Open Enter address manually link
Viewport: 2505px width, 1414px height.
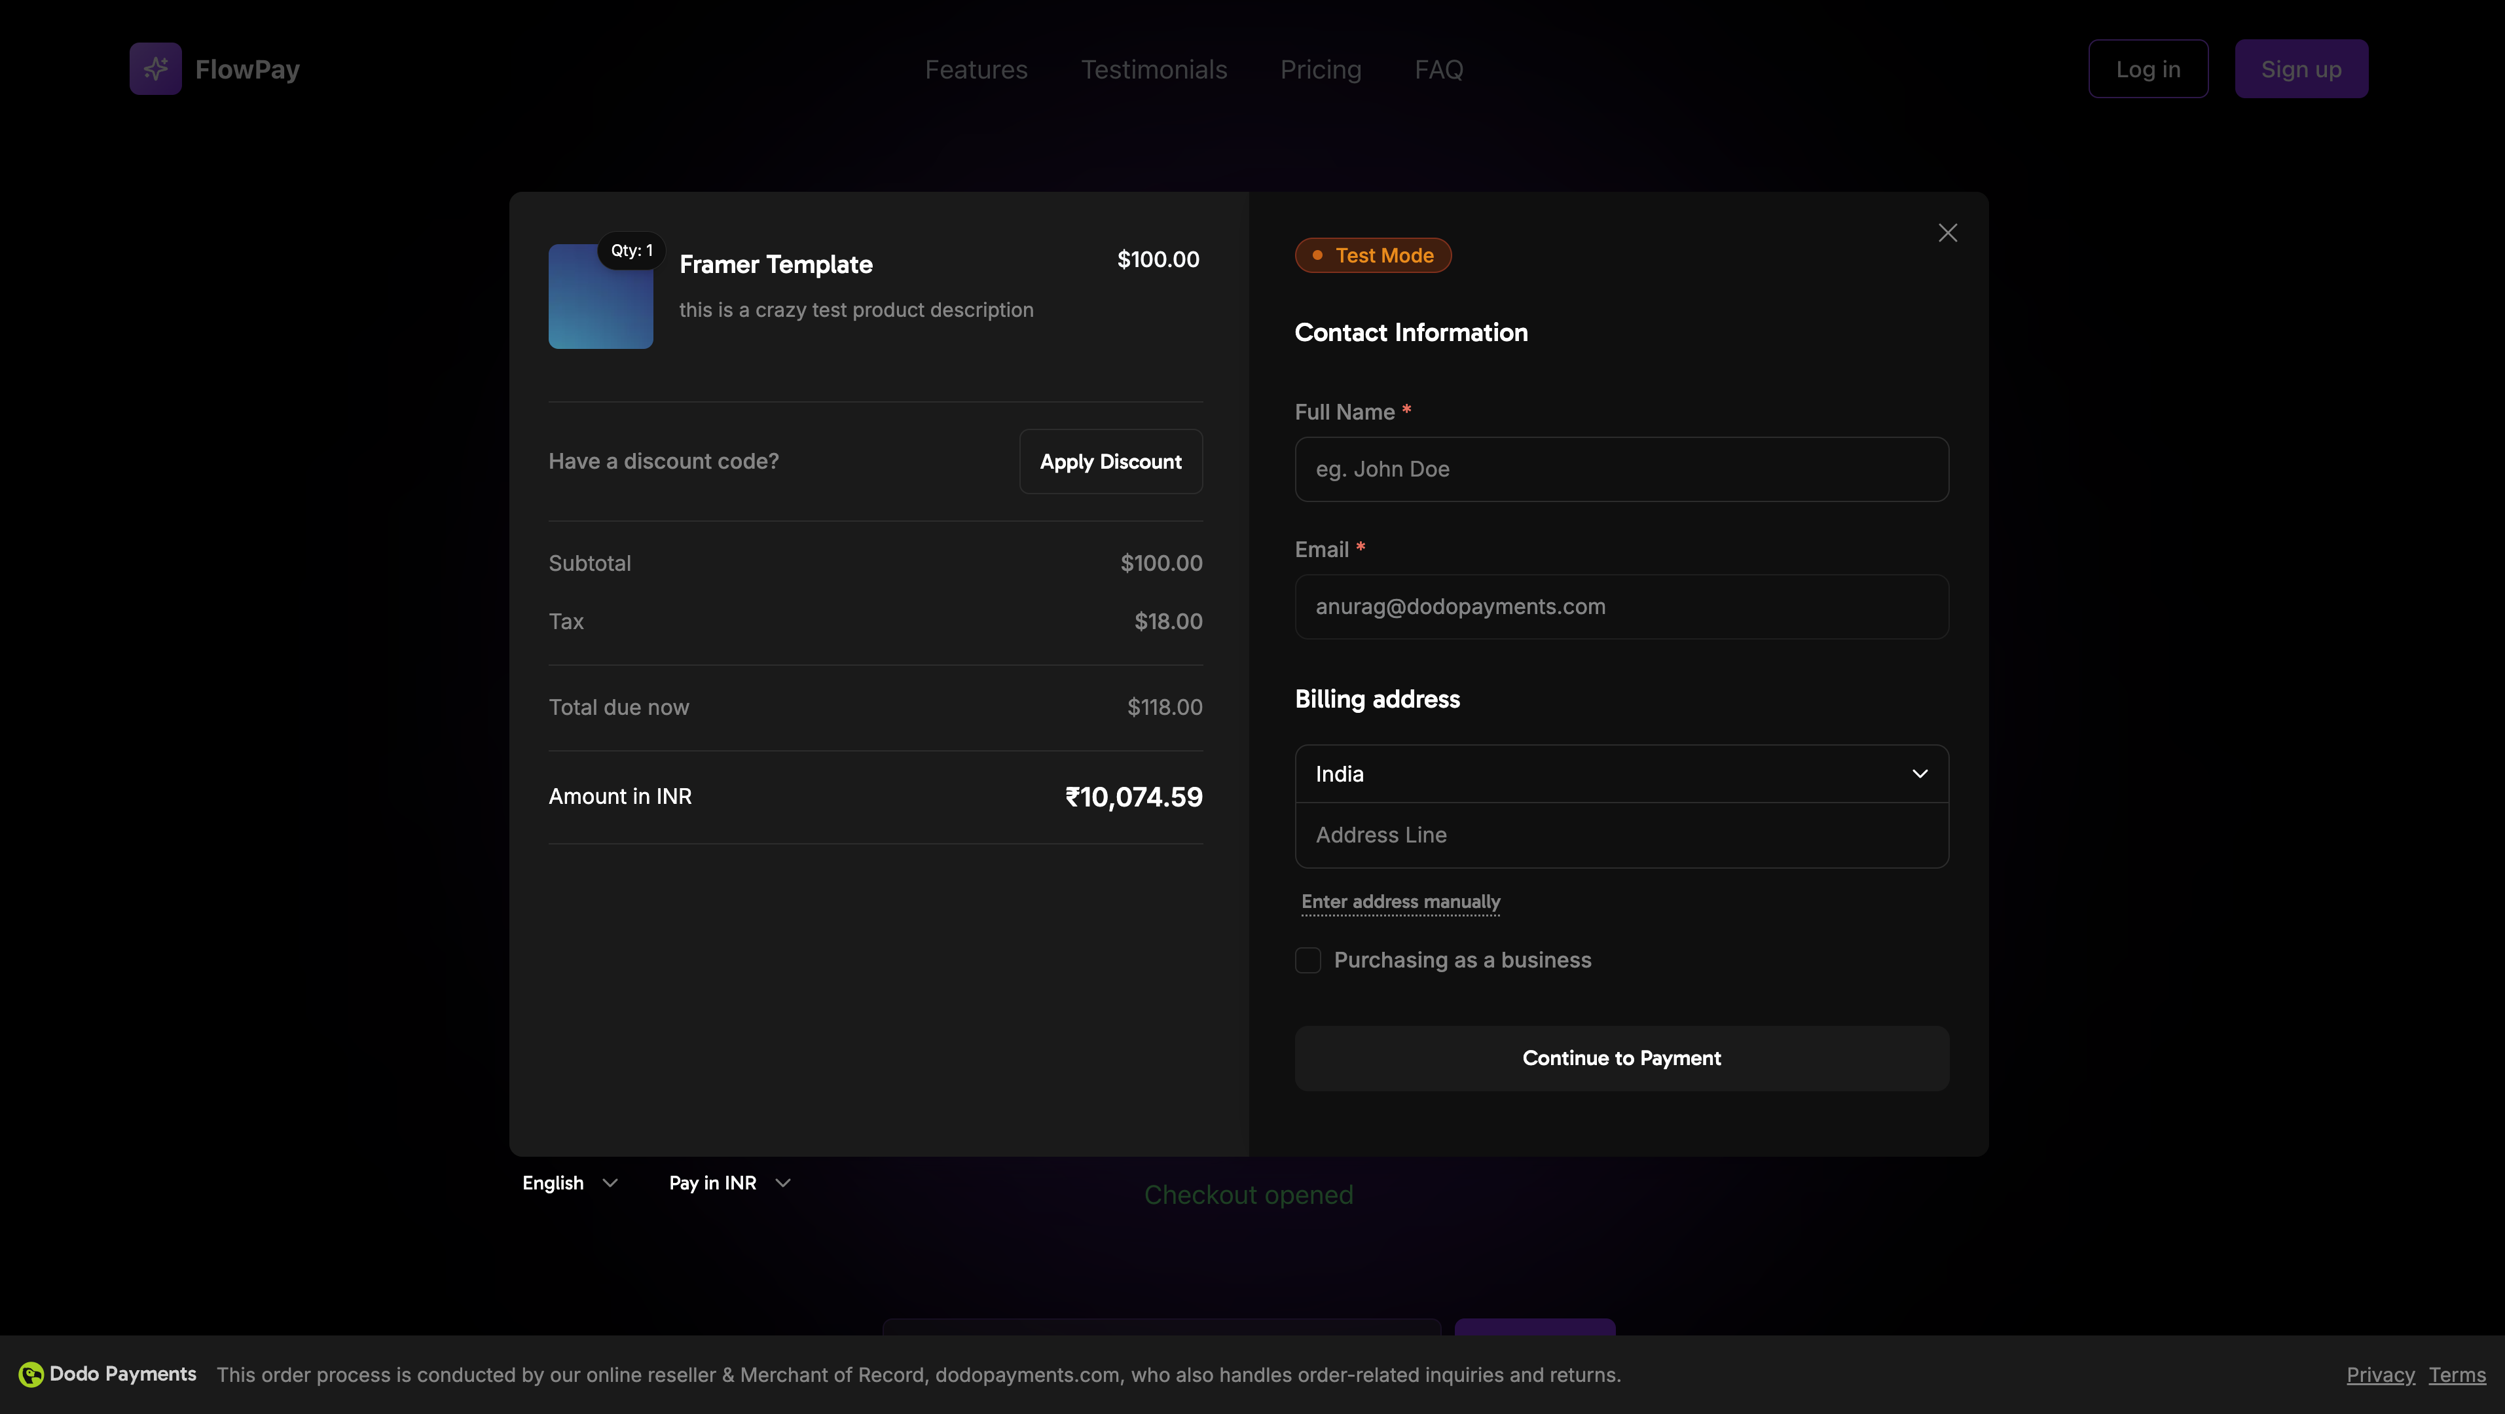pos(1400,901)
